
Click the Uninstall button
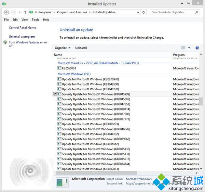pyautogui.click(x=81, y=48)
